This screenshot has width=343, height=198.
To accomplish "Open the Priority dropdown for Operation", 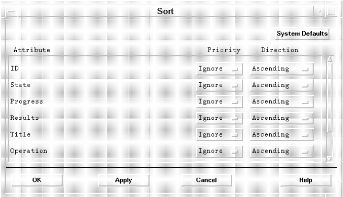I will click(220, 151).
